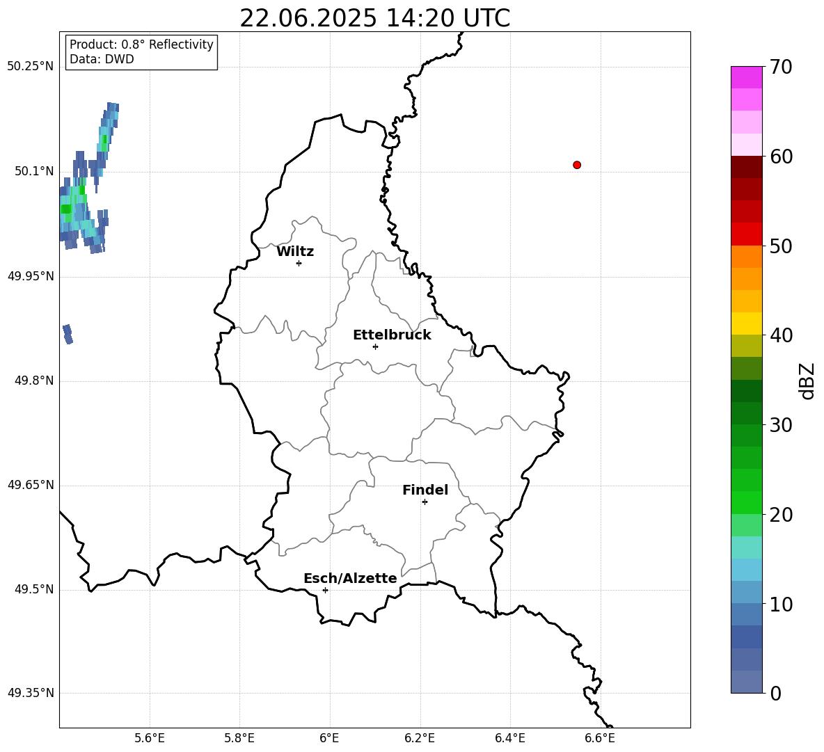Click the title 22.06.2025 14:20 UTC
Image resolution: width=824 pixels, height=752 pixels.
(374, 18)
